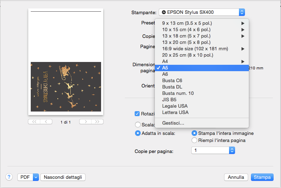Choose 13 x 20 cm paper size
The width and height of the screenshot is (281, 188).
pos(202,42)
